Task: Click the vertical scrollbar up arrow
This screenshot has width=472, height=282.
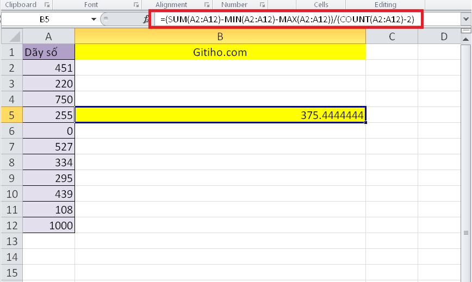Action: [x=465, y=39]
